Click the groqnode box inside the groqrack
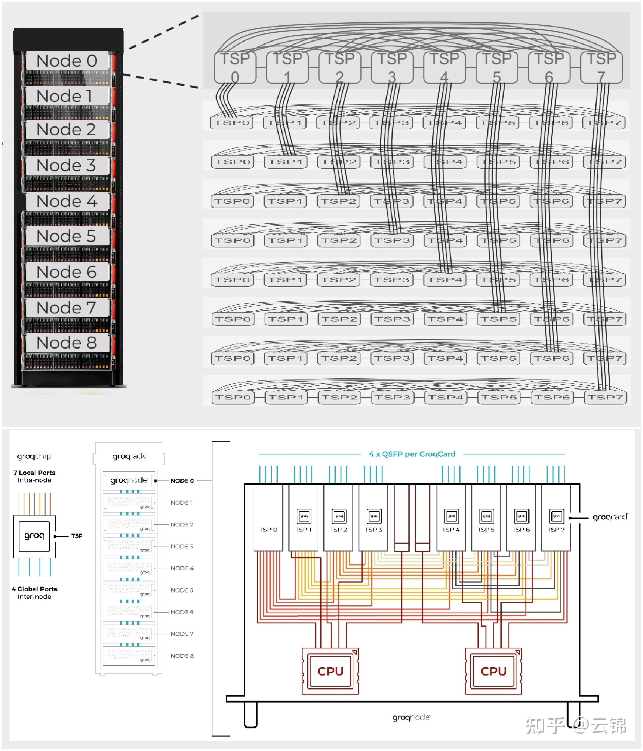Image resolution: width=643 pixels, height=751 pixels. pos(129,481)
